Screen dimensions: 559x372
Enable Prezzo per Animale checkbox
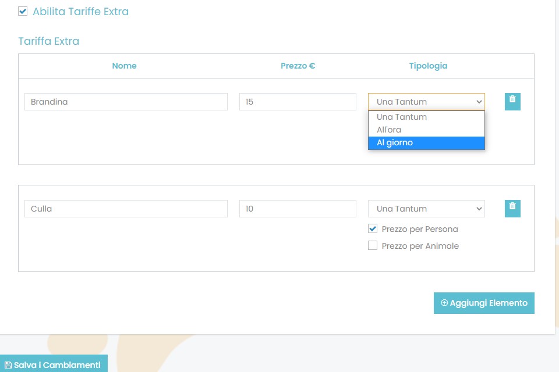click(x=373, y=246)
